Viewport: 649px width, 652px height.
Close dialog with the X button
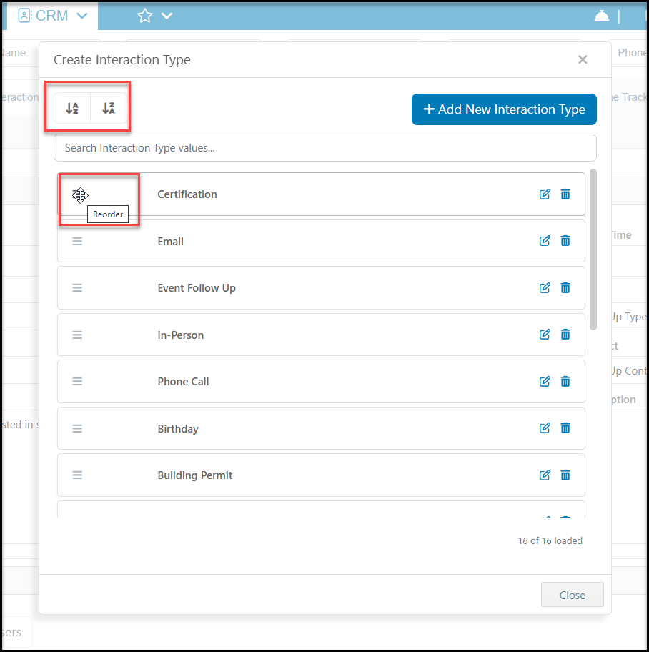click(x=583, y=60)
